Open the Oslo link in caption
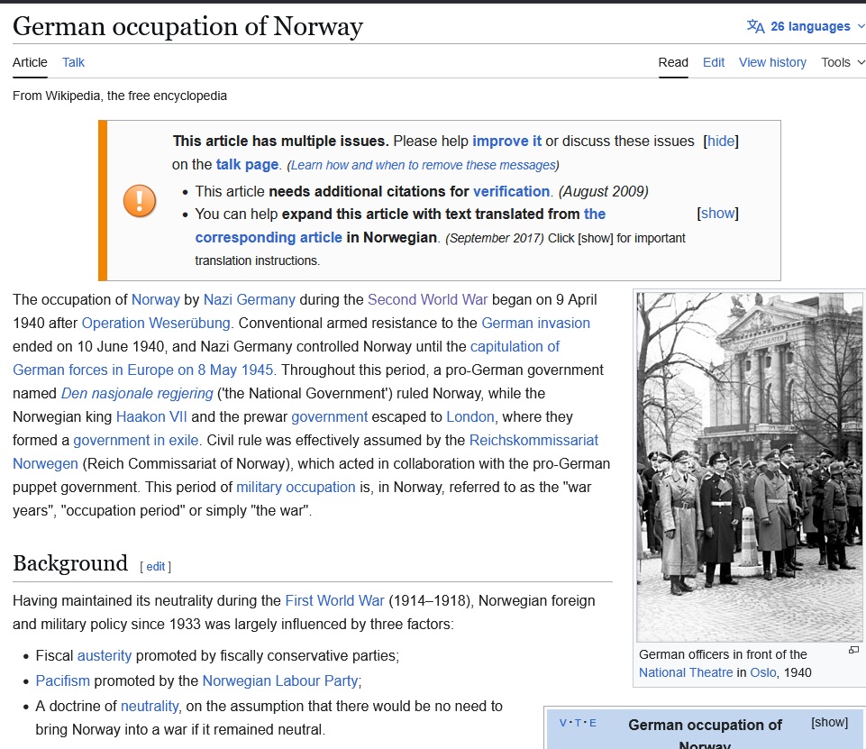The image size is (866, 749). [762, 672]
